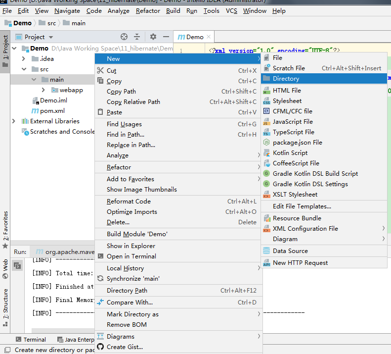The image size is (391, 354).
Task: Choose Scratch File in New submenu
Action: (x=324, y=68)
